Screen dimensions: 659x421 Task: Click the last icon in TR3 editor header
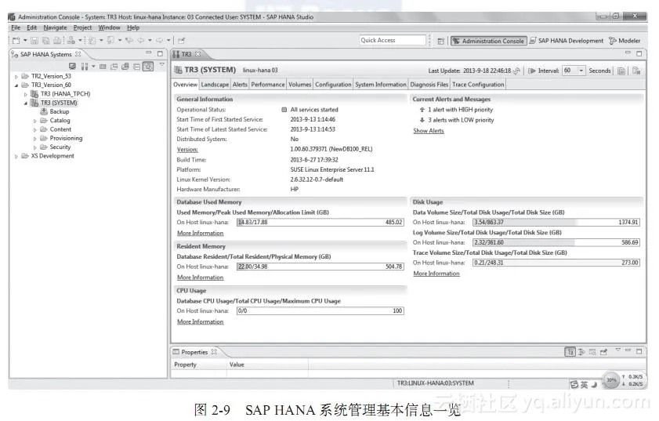[636, 71]
